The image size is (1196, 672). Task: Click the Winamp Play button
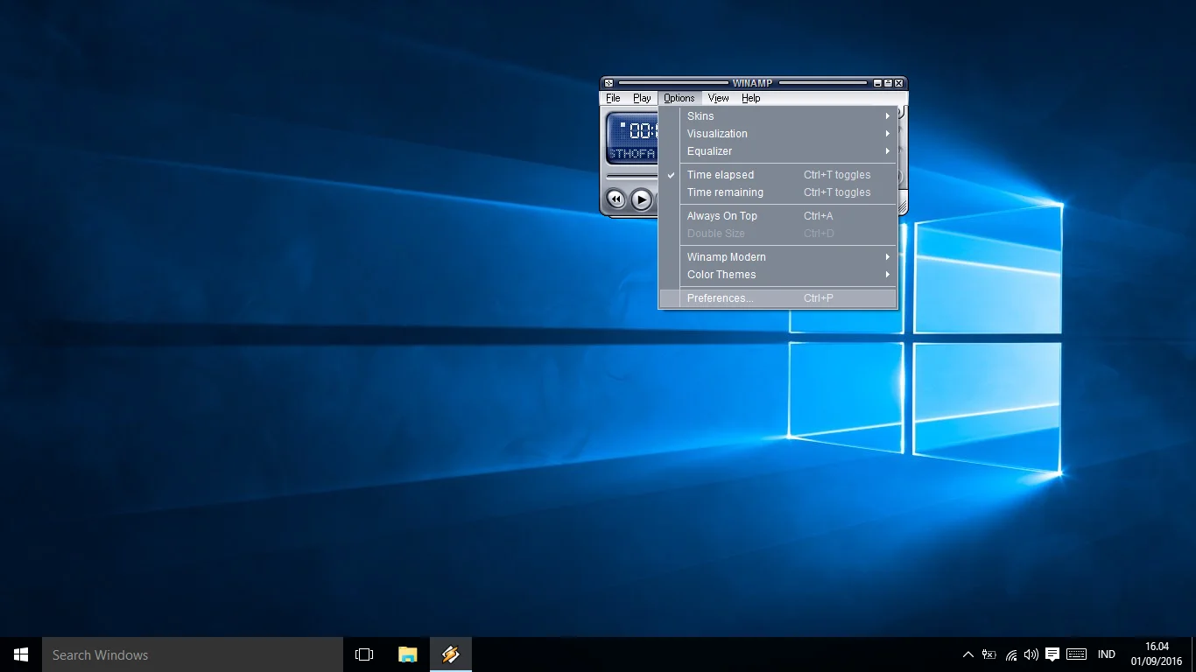[642, 199]
